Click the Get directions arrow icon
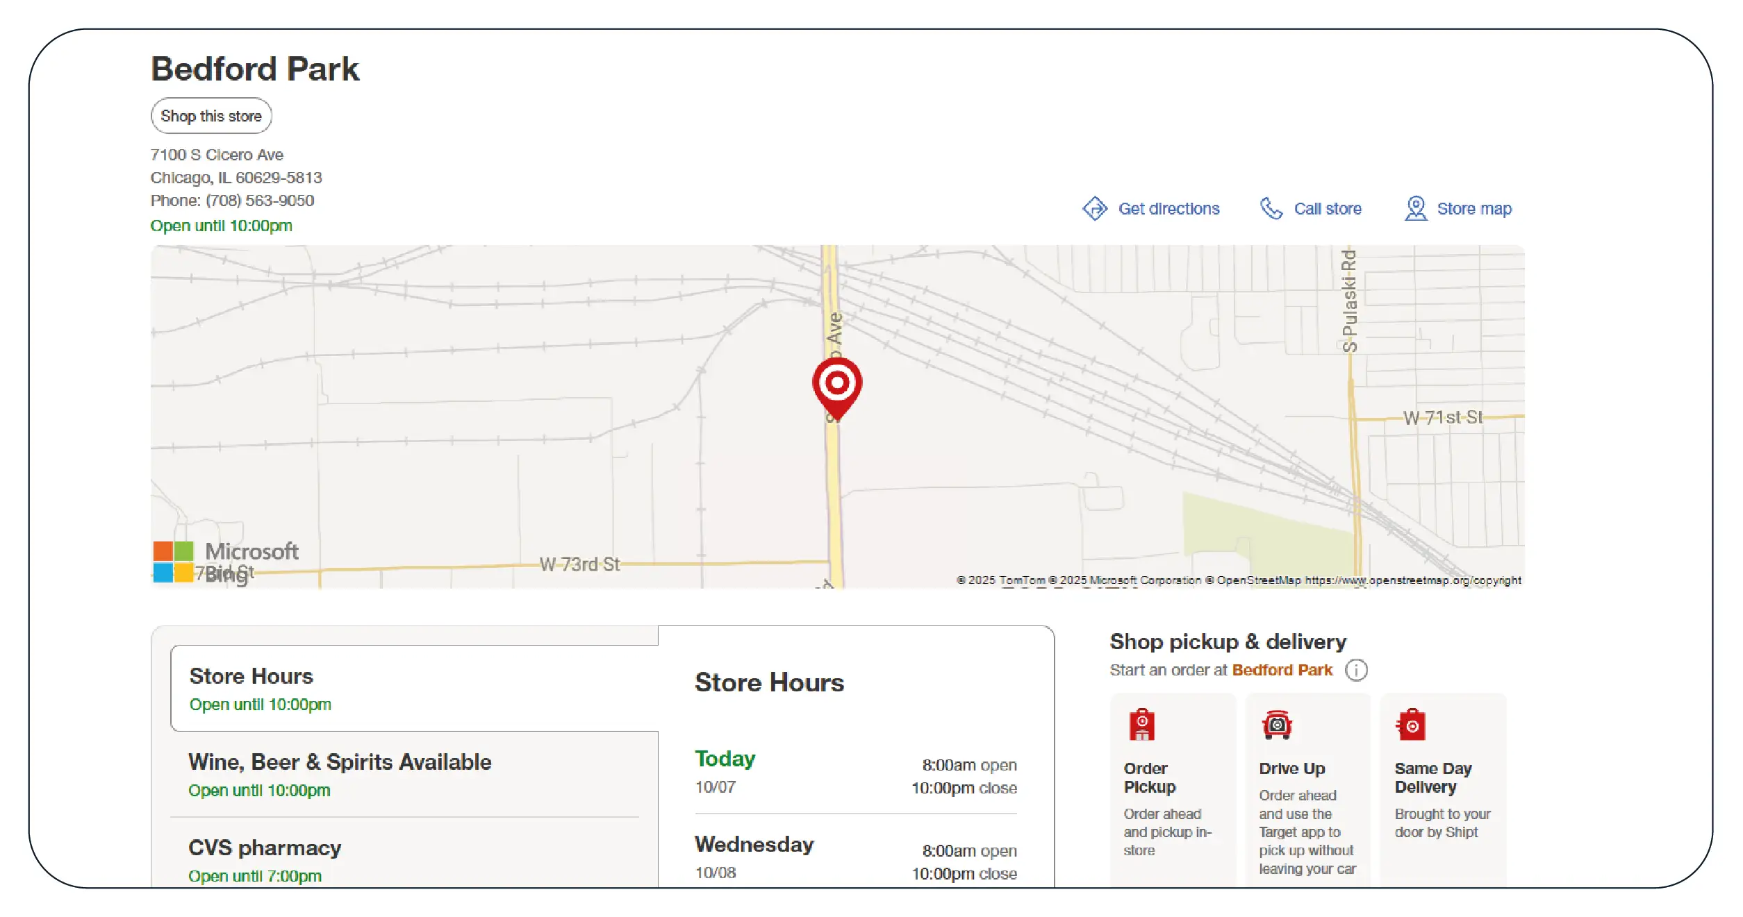 point(1095,208)
